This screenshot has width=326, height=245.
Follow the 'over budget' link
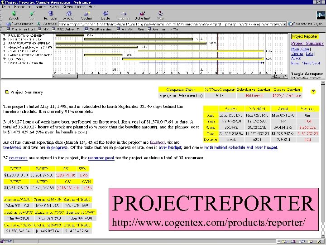coord(170,147)
